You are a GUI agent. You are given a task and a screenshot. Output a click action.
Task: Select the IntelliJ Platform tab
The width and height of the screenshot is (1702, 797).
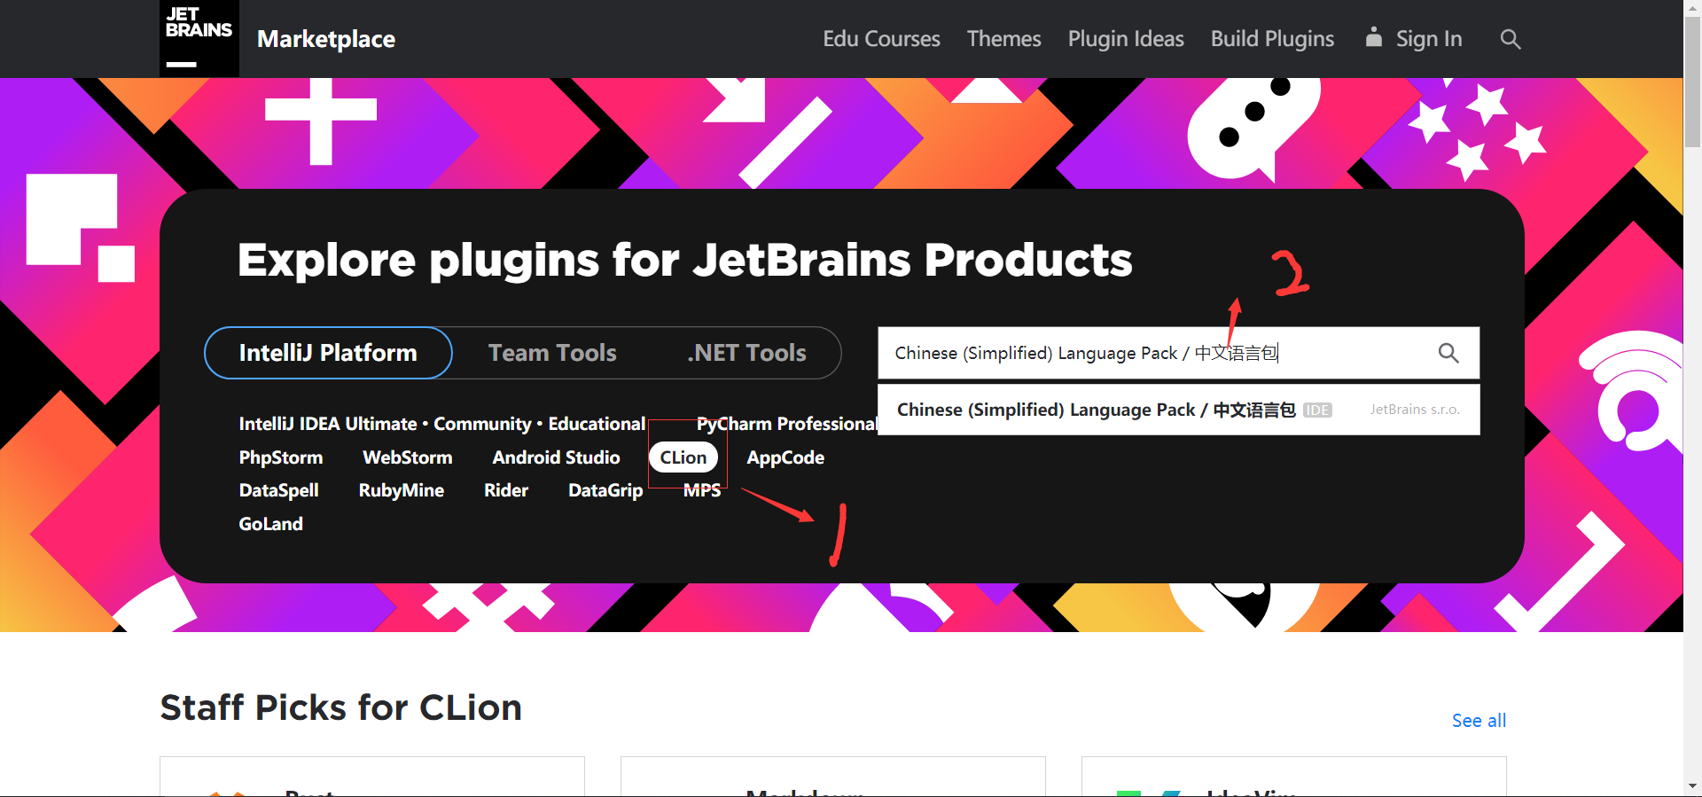click(328, 353)
